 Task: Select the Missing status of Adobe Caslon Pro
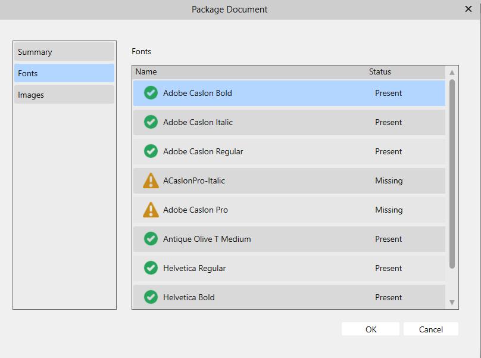coord(389,210)
